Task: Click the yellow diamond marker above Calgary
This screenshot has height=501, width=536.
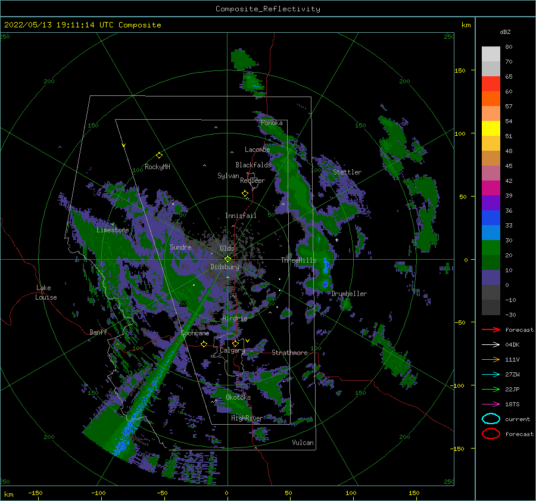Action: (x=235, y=343)
